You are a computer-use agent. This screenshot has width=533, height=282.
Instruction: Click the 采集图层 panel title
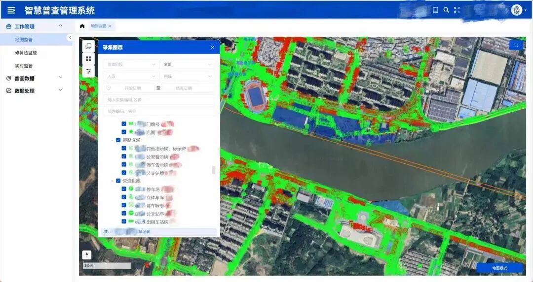pos(113,47)
